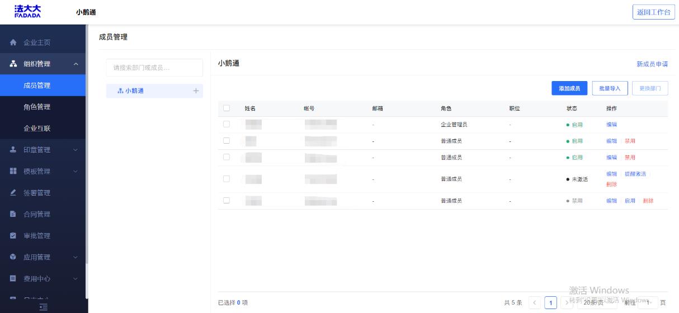Open 角色管理 in the sidebar
The image size is (679, 313).
43,107
